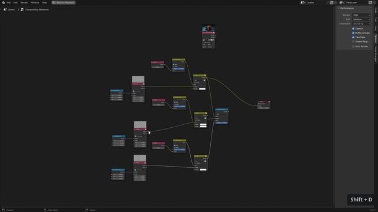Open the Render quality dropdown set to High

point(361,15)
